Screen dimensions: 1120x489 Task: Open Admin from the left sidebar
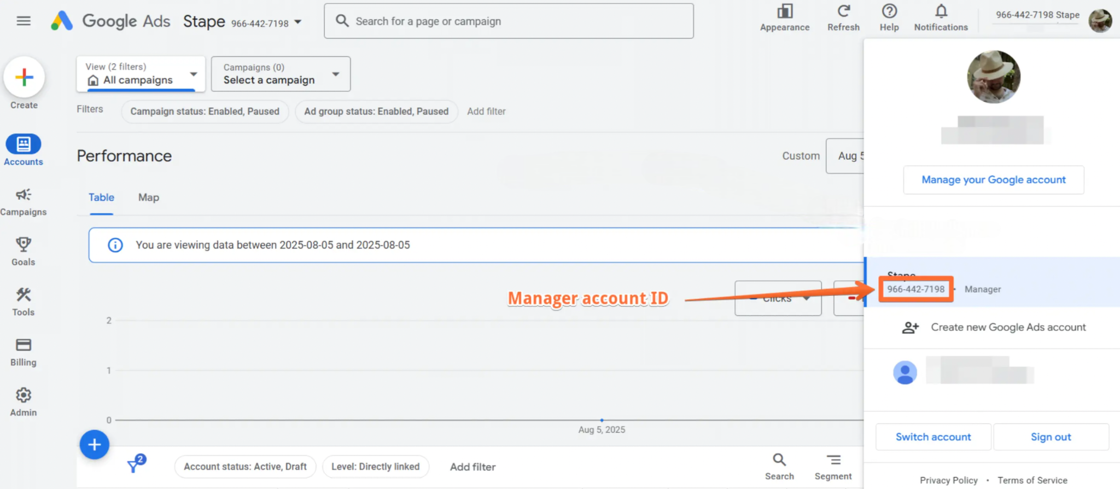point(24,403)
